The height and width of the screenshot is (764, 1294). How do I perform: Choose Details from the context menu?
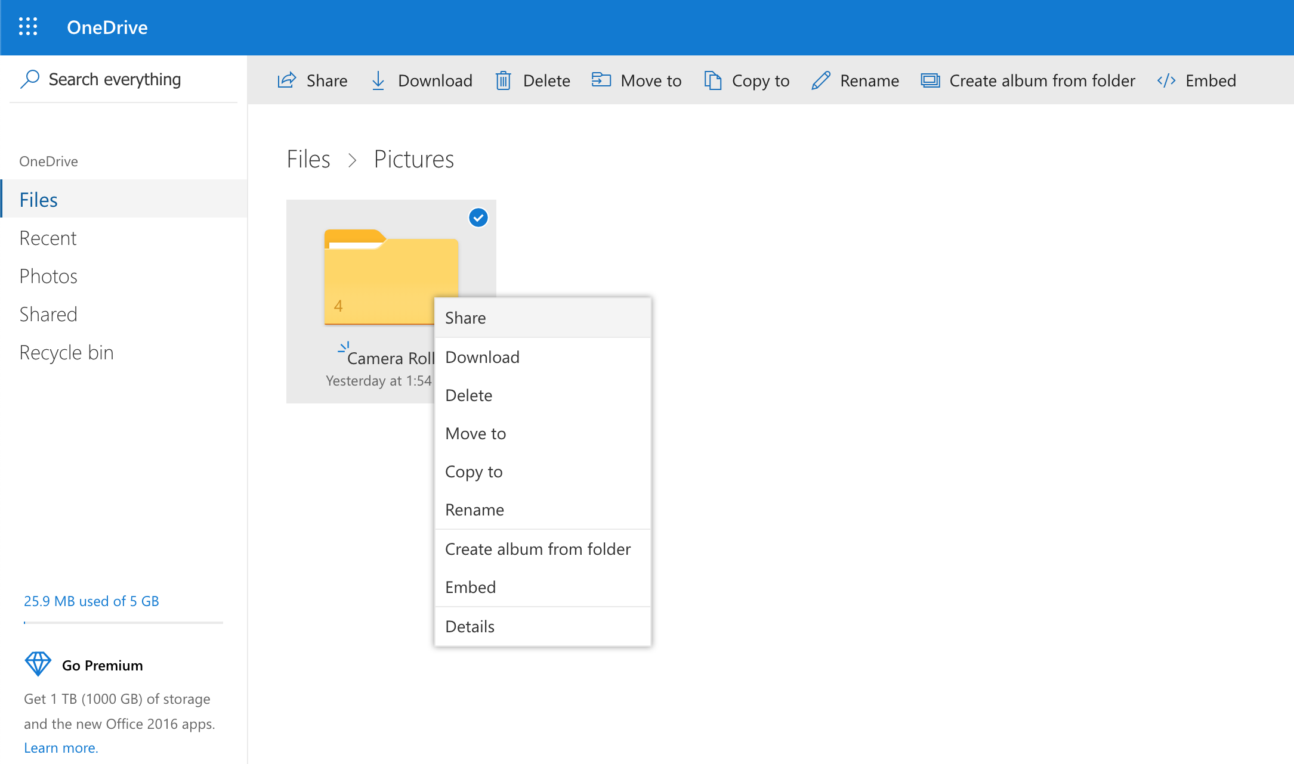pos(543,626)
